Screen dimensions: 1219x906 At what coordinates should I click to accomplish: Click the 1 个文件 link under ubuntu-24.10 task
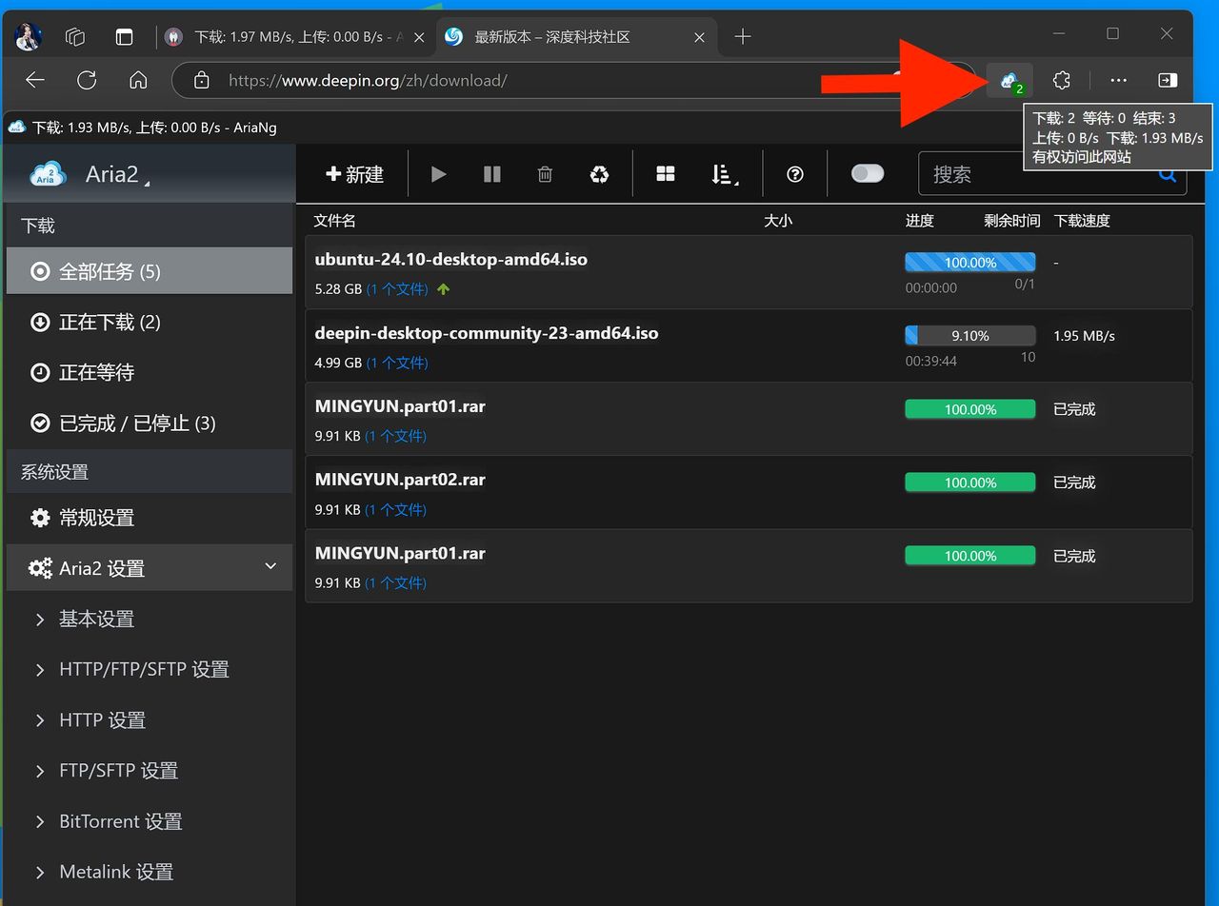click(x=397, y=289)
